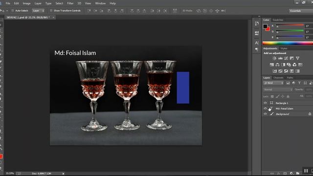This screenshot has height=176, width=313.
Task: Open the Auto-Select Layer dropdown
Action: pyautogui.click(x=38, y=11)
